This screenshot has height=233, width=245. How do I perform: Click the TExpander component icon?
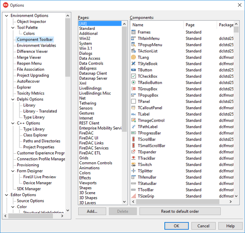134,152
